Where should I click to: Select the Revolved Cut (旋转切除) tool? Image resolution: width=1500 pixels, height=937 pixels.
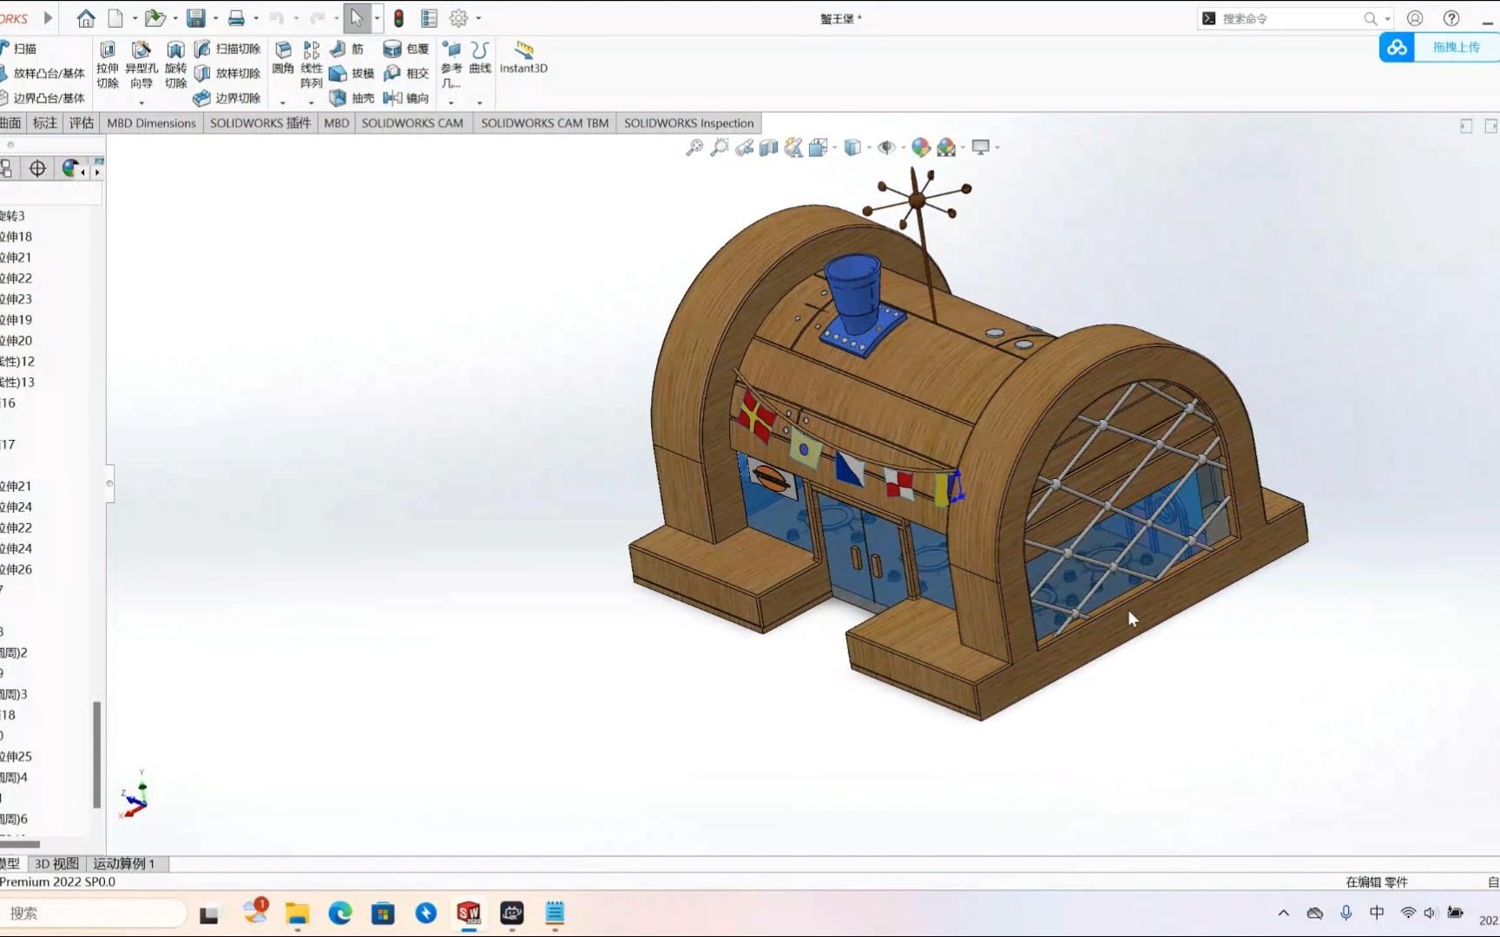tap(175, 65)
